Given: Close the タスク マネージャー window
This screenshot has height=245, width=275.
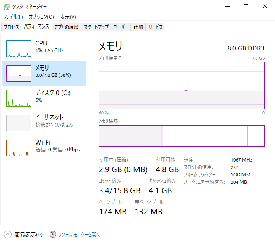Looking at the screenshot, I should (x=265, y=6).
